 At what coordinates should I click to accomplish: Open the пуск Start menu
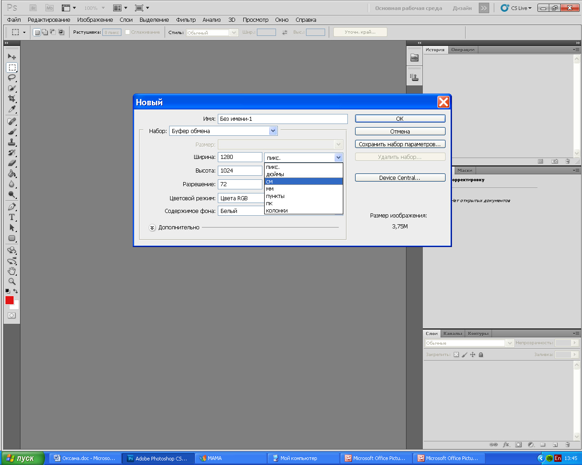[x=23, y=458]
